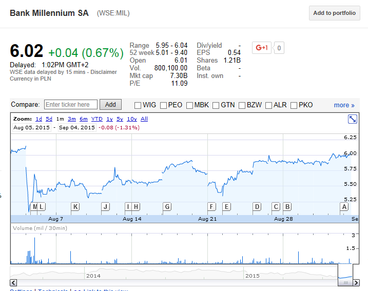Click the G+1 share button
This screenshot has height=291, width=368.
[x=261, y=48]
